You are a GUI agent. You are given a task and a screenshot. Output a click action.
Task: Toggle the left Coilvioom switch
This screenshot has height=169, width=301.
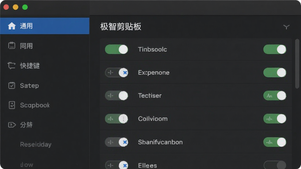(x=116, y=119)
